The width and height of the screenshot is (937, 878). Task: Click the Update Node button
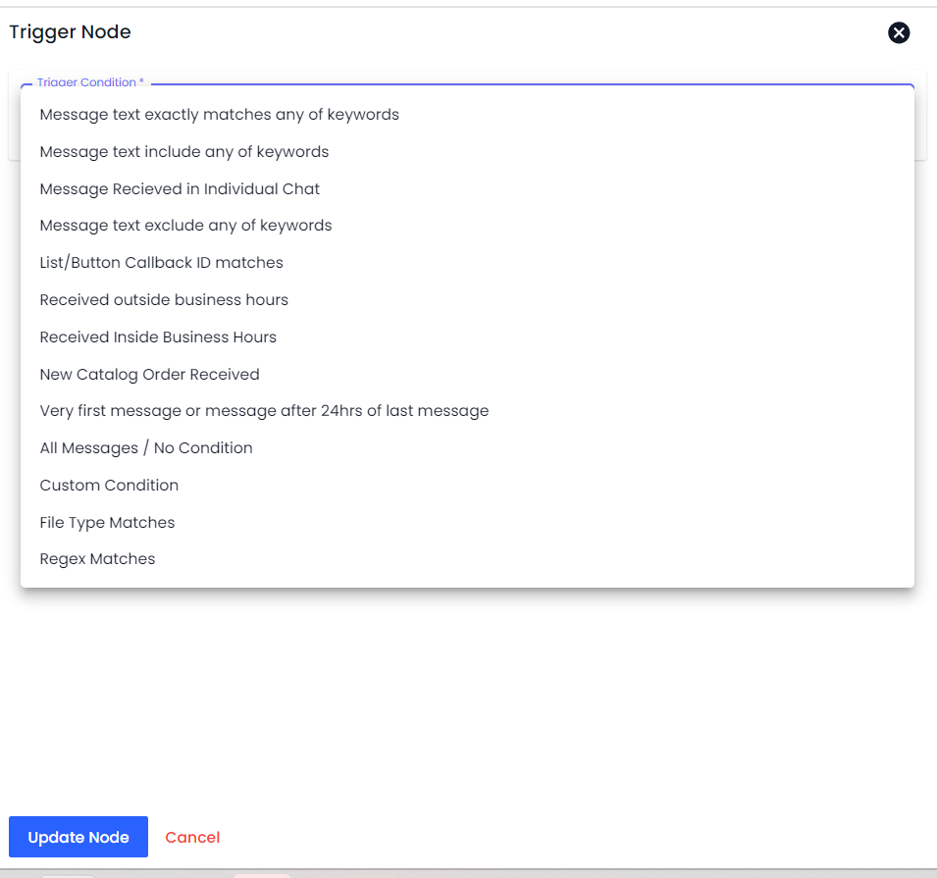pos(78,837)
